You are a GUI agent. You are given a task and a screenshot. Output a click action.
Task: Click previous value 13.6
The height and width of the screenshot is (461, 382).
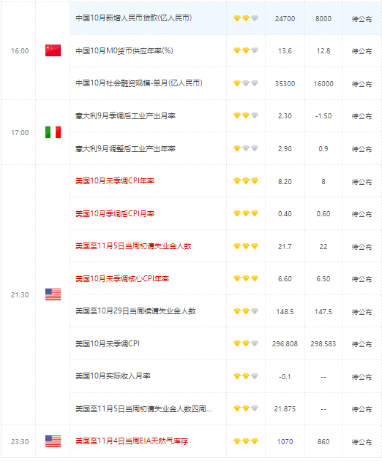pos(285,51)
